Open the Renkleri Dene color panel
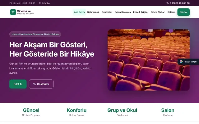Screen dimensions: 199x124 [x=188, y=62]
